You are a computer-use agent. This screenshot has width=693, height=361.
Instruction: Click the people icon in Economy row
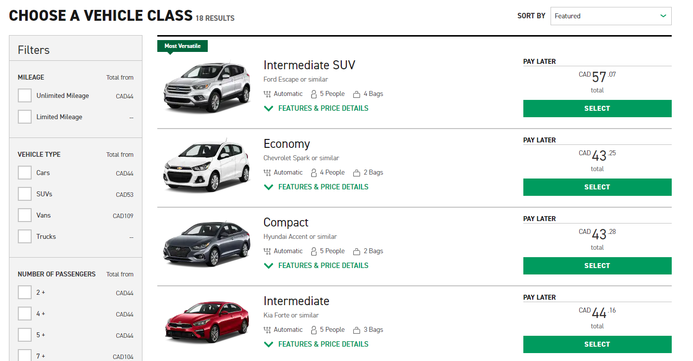pyautogui.click(x=314, y=173)
